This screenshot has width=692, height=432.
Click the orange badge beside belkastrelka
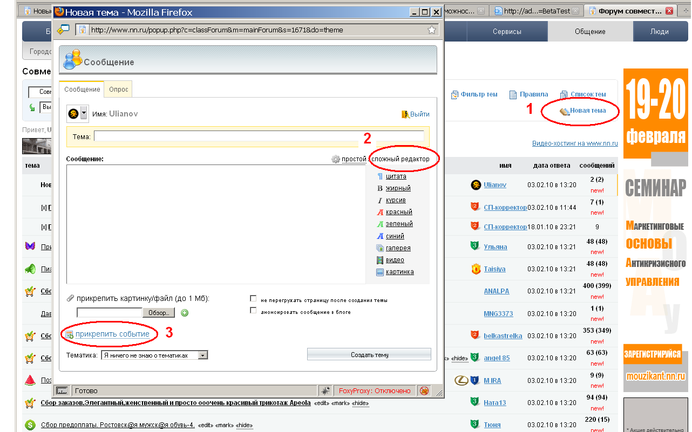click(475, 335)
